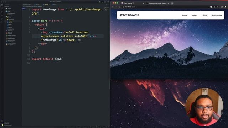Go forward in the browser
The width and height of the screenshot is (228, 128).
point(116,7)
